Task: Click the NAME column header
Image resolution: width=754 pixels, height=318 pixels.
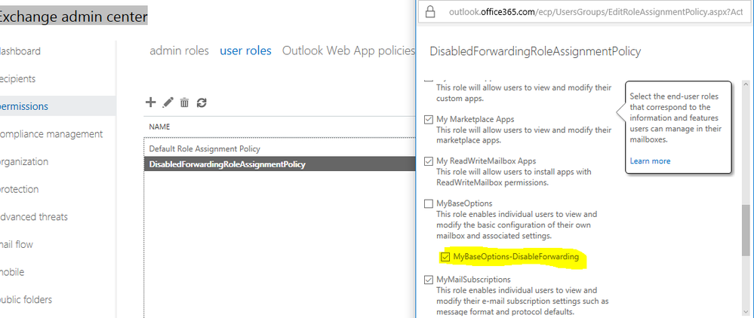Action: coord(159,127)
